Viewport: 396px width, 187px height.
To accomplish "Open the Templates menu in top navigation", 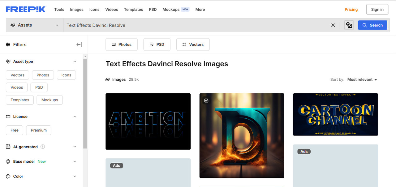I will click(133, 10).
